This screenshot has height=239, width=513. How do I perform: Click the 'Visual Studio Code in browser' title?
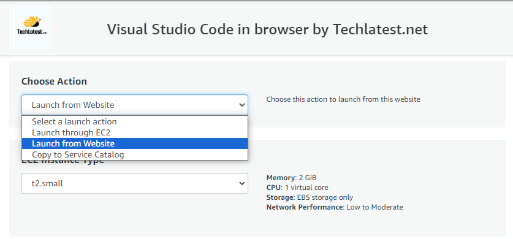pyautogui.click(x=267, y=29)
